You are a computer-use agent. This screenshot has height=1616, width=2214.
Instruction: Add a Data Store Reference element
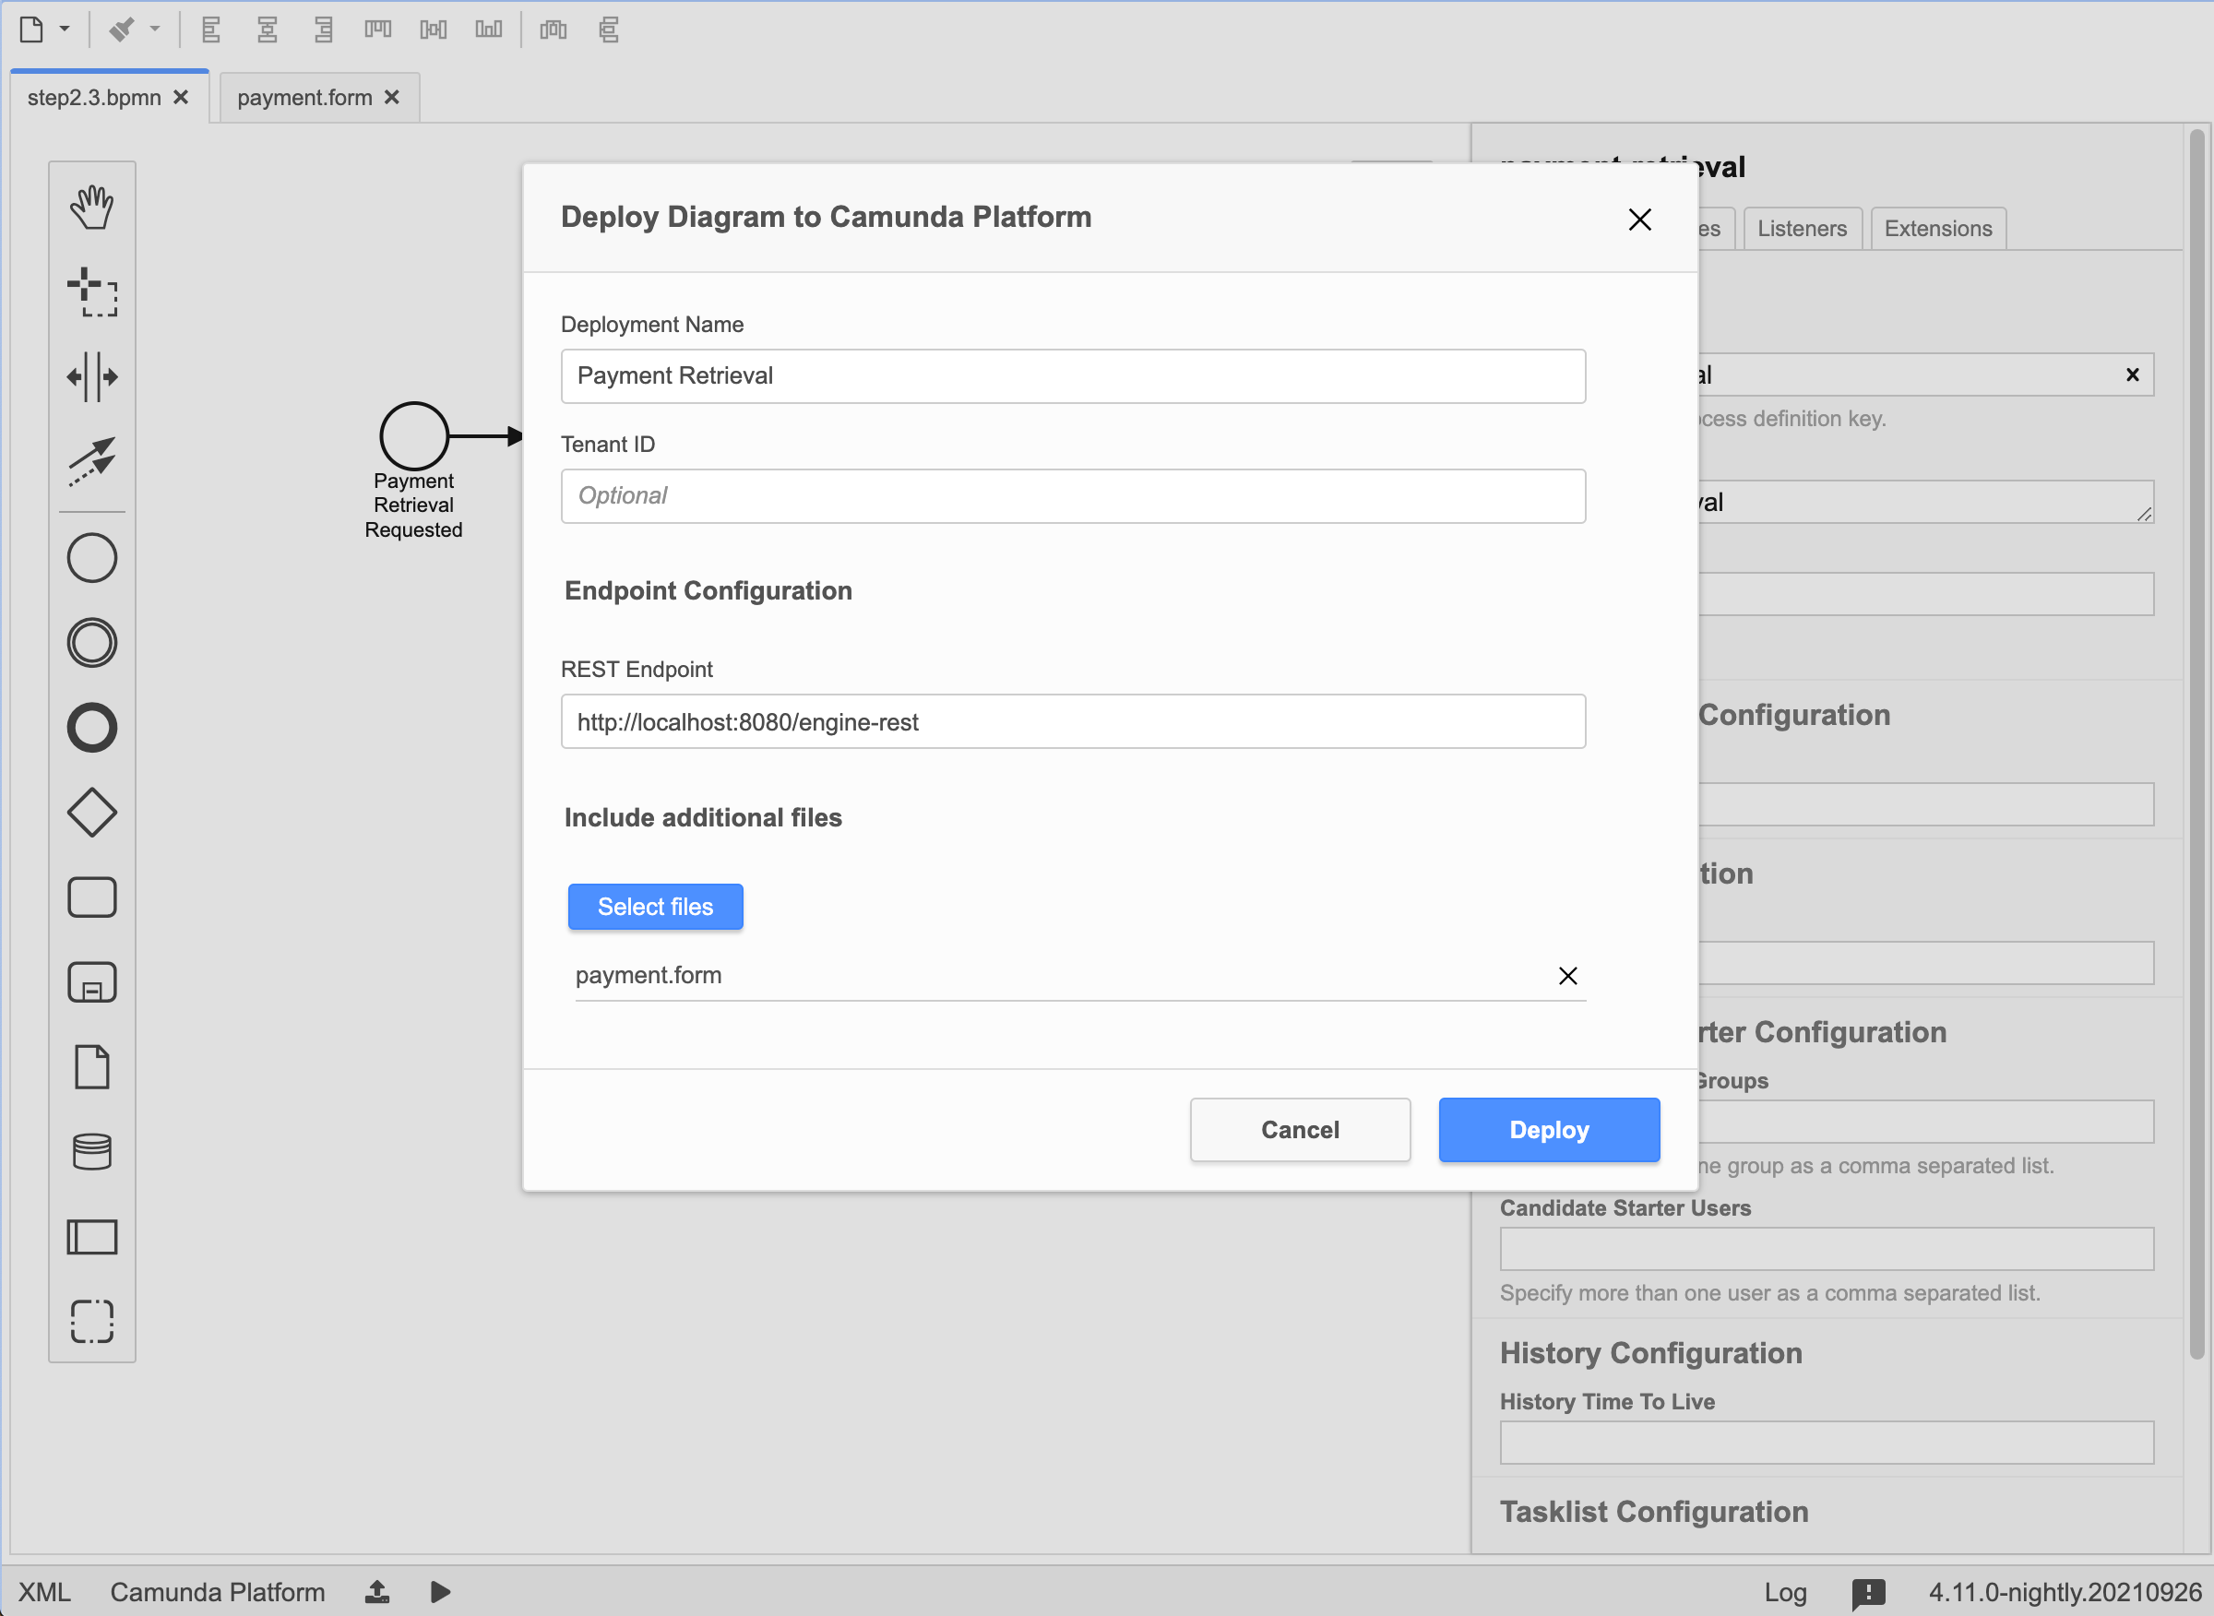click(92, 1151)
